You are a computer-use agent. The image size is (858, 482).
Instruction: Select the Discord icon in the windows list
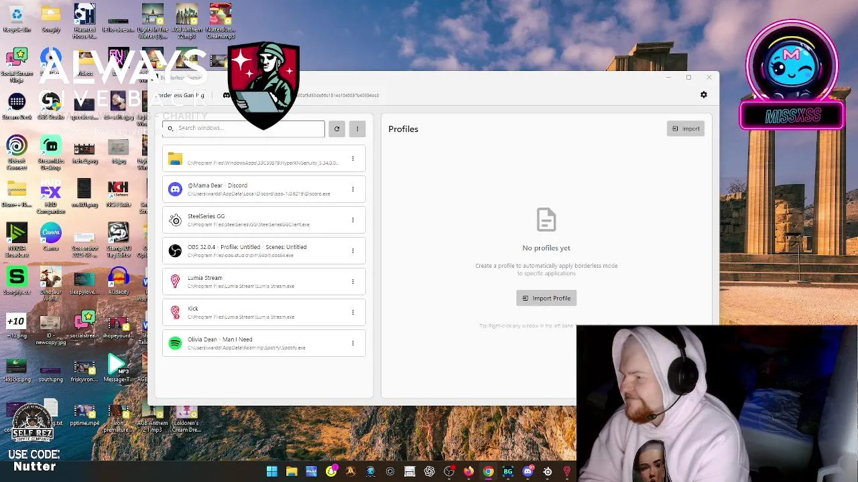click(x=175, y=189)
